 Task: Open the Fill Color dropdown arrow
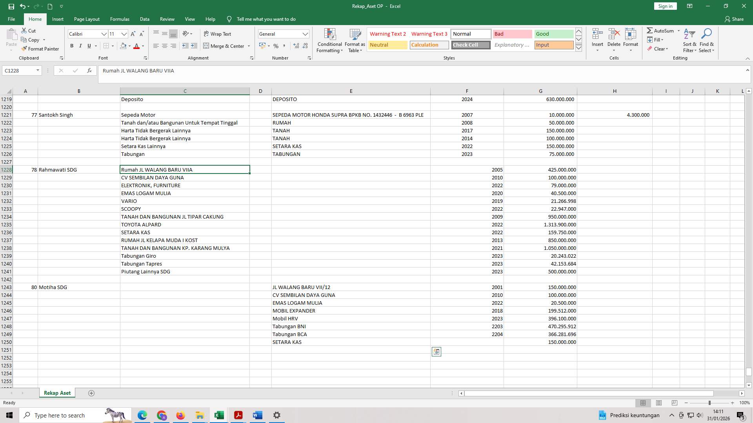point(129,46)
